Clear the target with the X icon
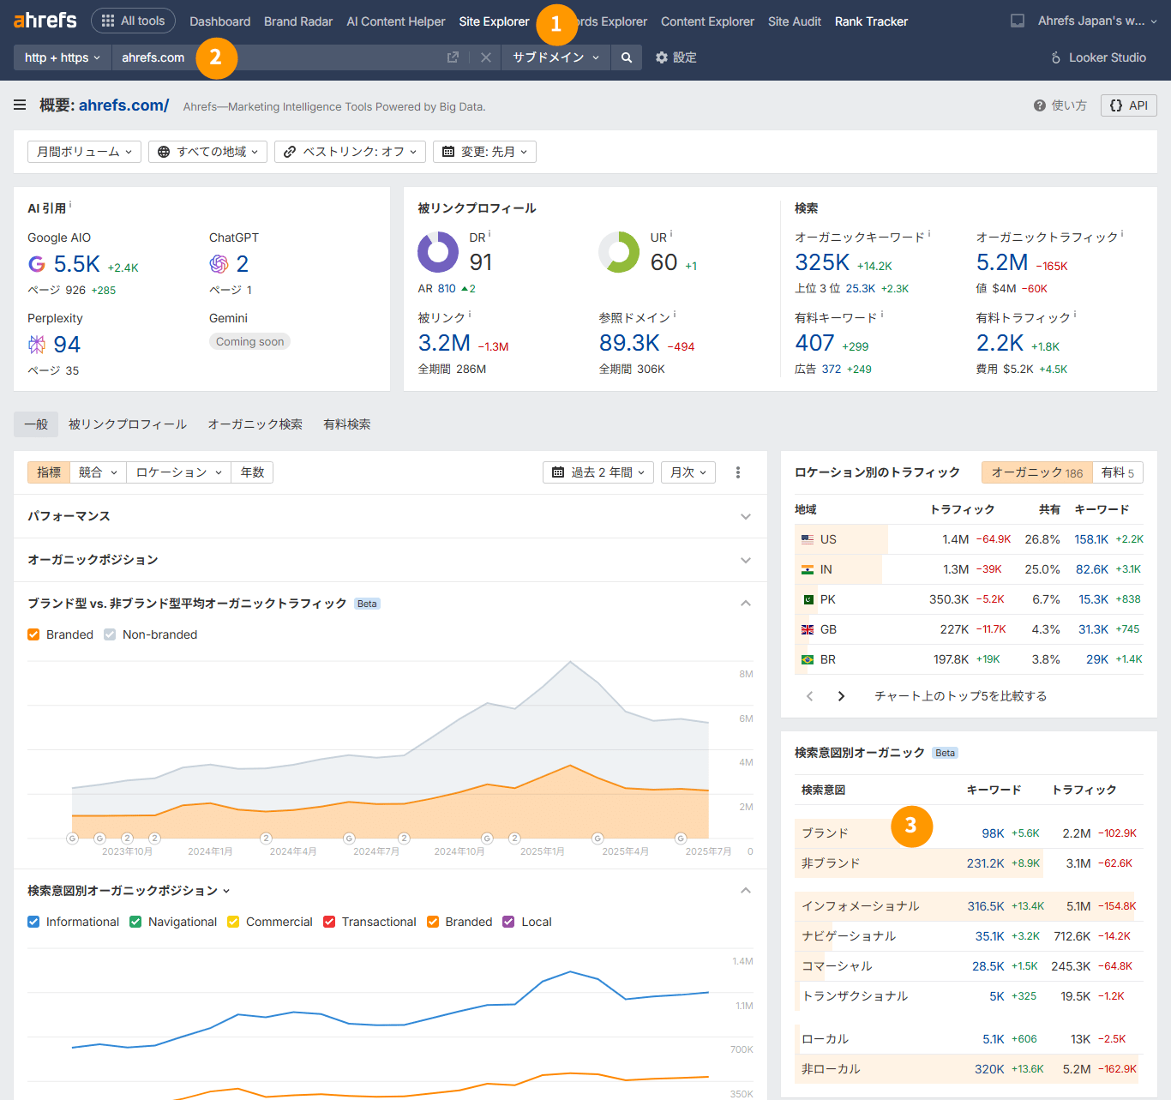The image size is (1171, 1100). click(x=485, y=57)
